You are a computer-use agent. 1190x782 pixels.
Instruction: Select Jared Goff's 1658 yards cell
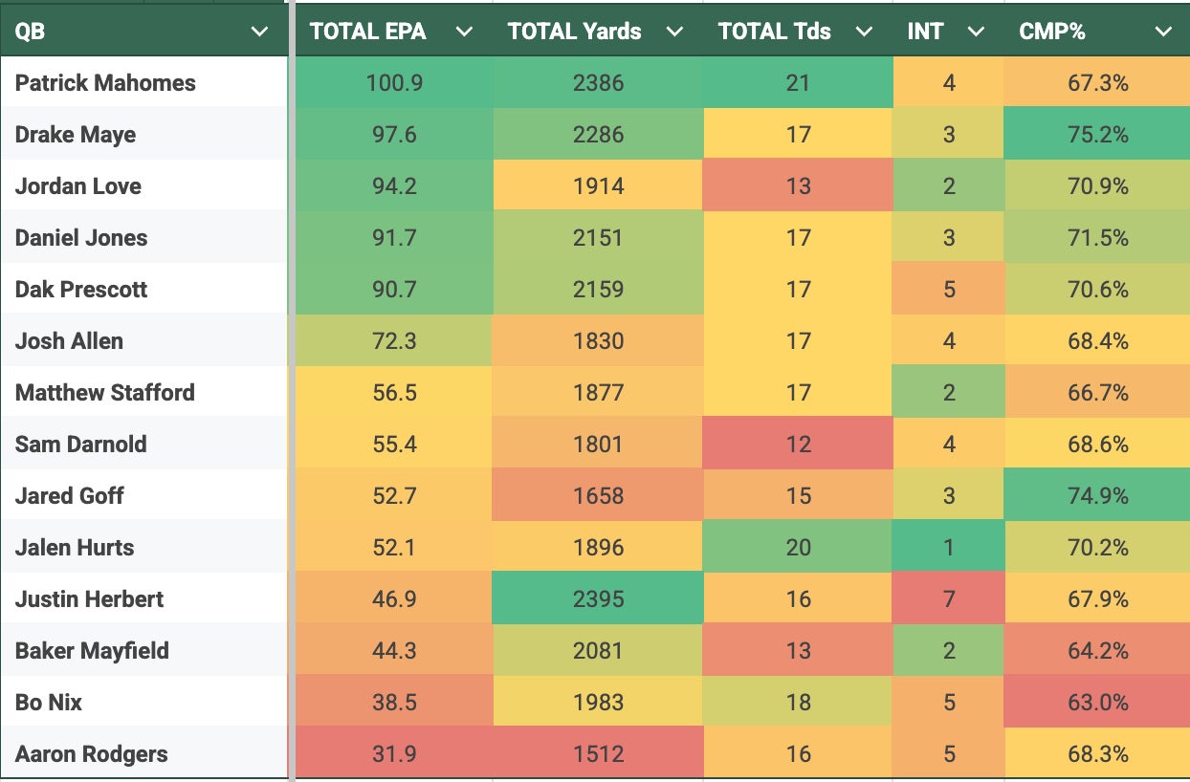click(x=597, y=496)
